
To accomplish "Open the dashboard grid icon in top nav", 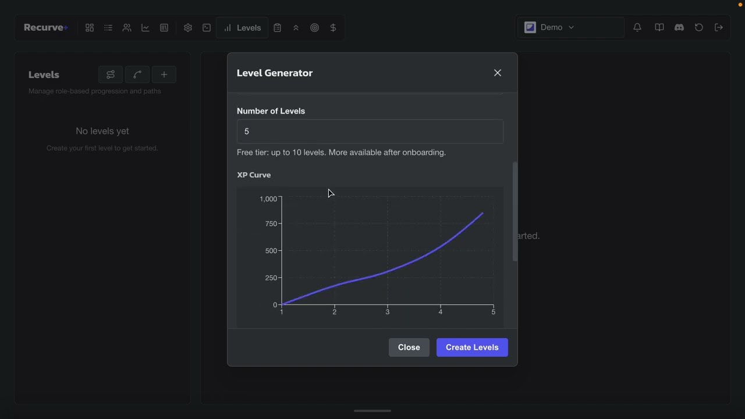I will (90, 27).
